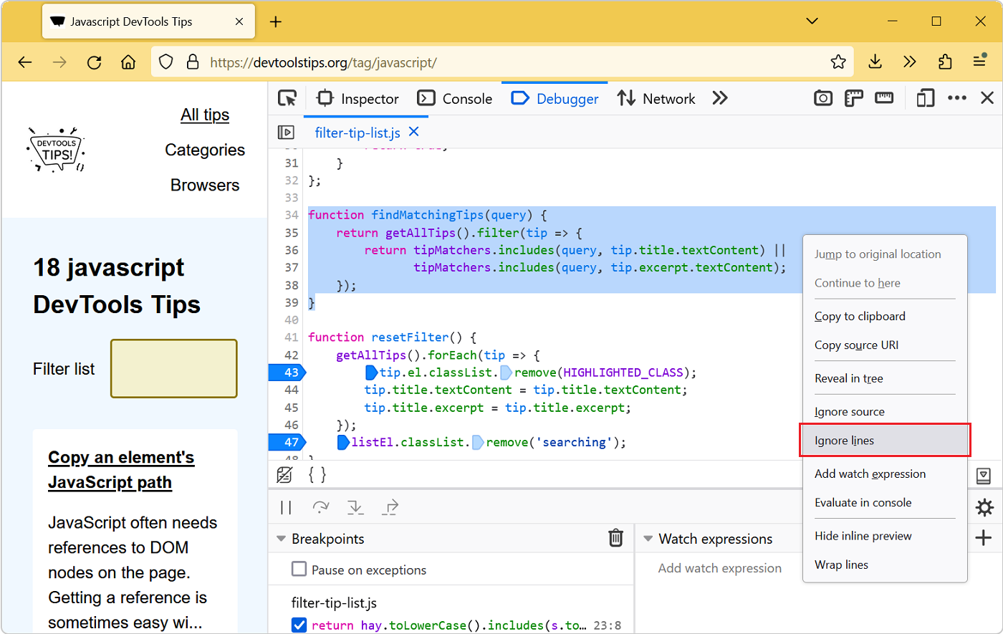This screenshot has width=1003, height=634.
Task: Select the element picker tool
Action: 287,98
